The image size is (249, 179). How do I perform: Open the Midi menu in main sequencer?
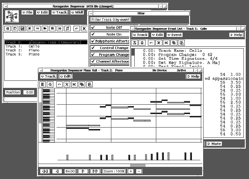[x=77, y=12]
